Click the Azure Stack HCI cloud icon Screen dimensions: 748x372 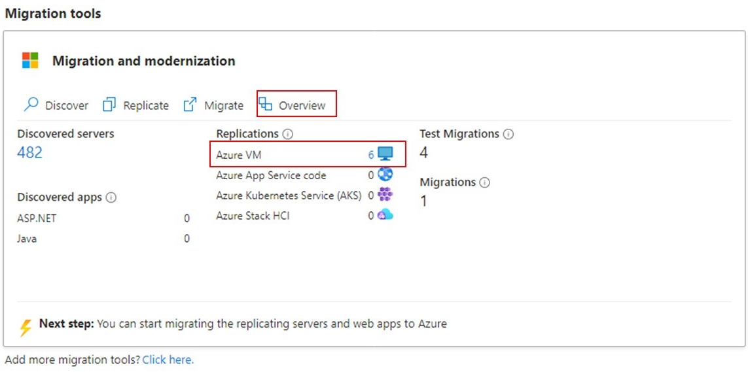tap(385, 215)
